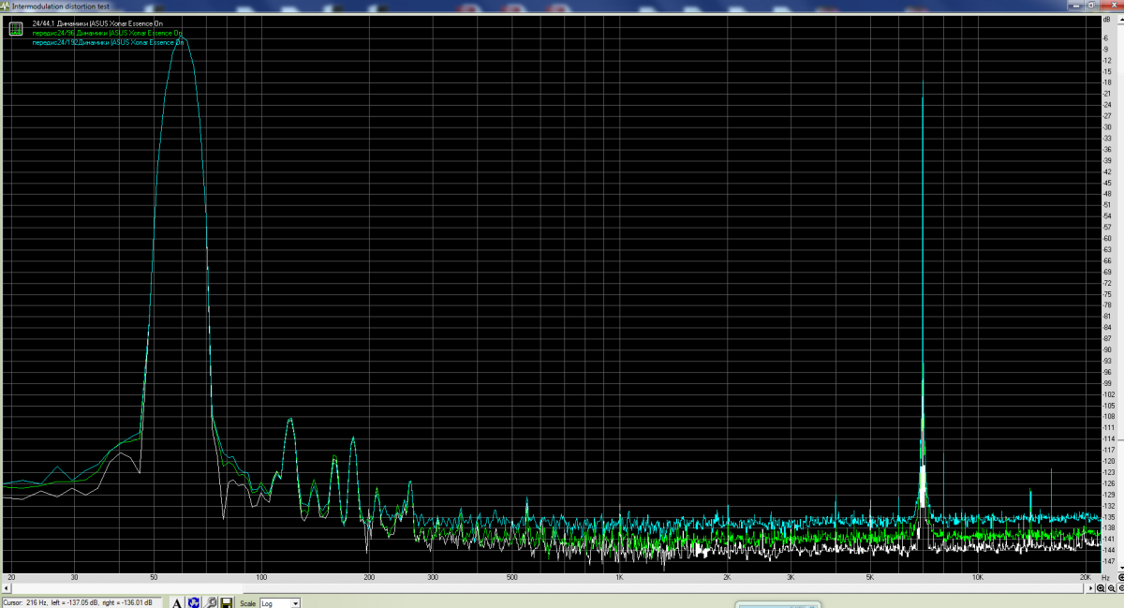Save the graph with the floppy disk icon
The height and width of the screenshot is (608, 1124).
pyautogui.click(x=227, y=602)
